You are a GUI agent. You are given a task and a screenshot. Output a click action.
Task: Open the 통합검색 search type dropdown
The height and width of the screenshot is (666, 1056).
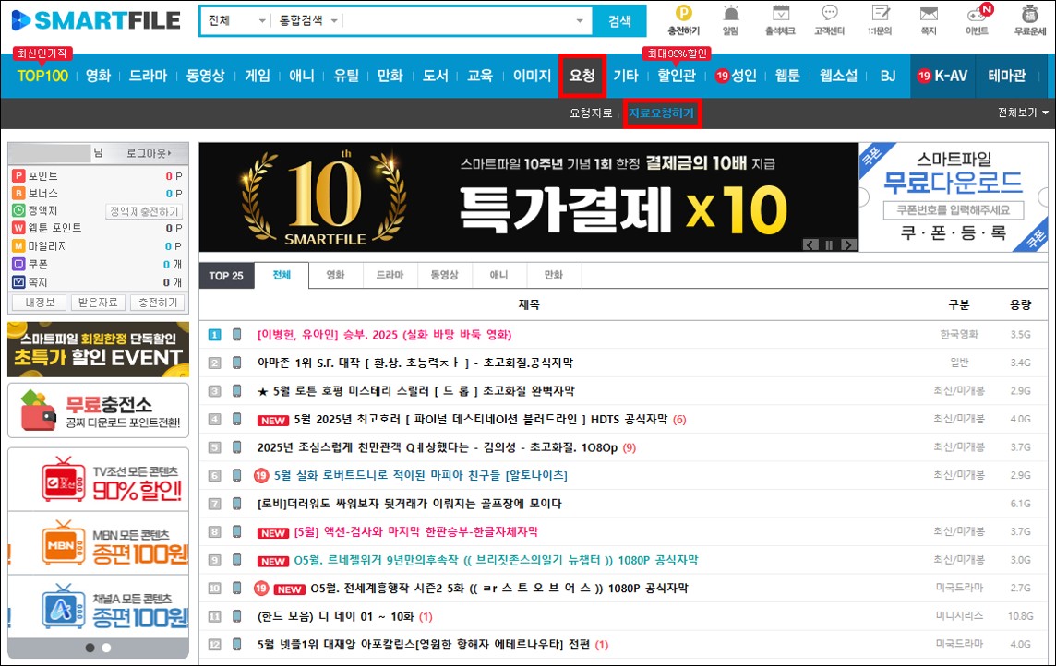(308, 21)
